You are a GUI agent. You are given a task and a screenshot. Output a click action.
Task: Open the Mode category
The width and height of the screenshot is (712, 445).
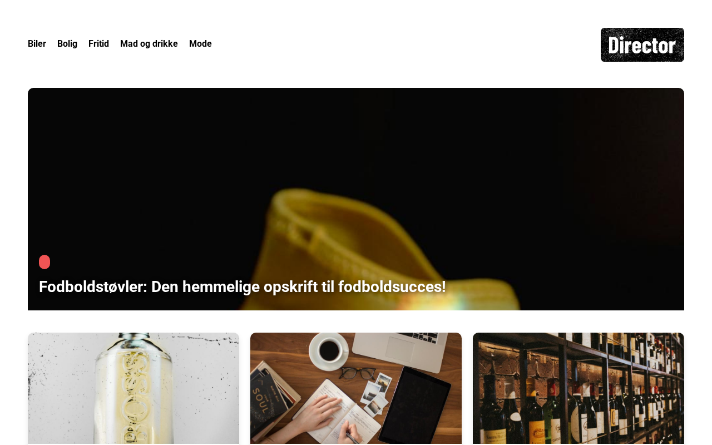click(200, 44)
